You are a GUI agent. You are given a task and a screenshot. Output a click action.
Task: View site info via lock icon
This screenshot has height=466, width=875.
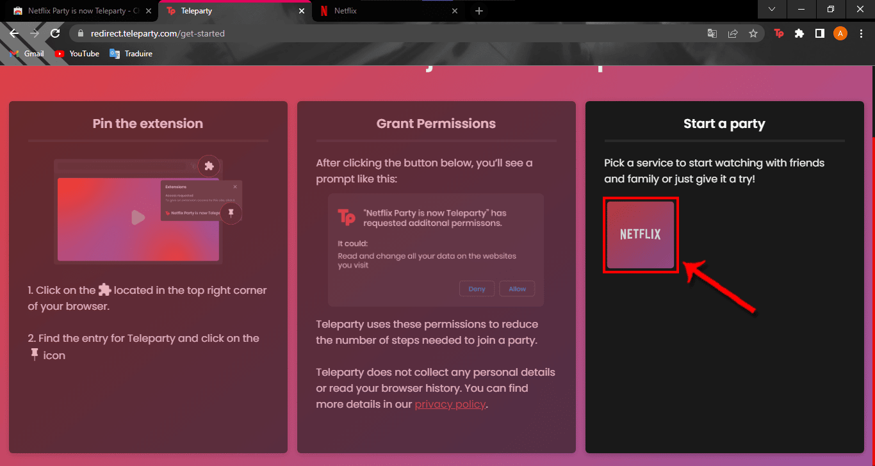point(80,33)
